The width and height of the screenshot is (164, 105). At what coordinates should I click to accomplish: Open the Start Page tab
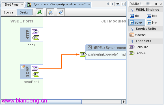(x=11, y=4)
